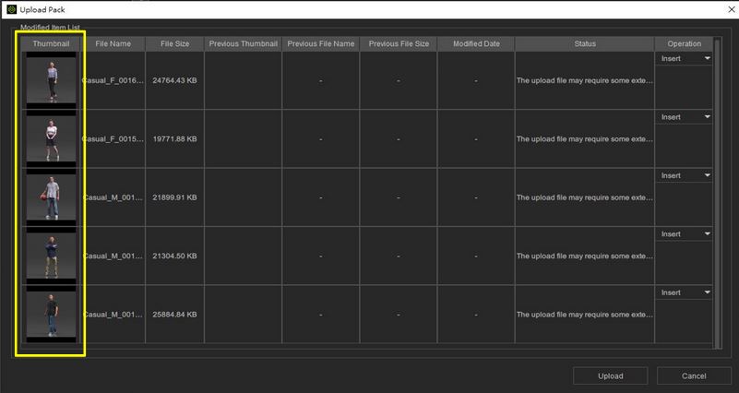The height and width of the screenshot is (393, 739).
Task: Select file name in the 21304.50 KB row
Action: [113, 256]
